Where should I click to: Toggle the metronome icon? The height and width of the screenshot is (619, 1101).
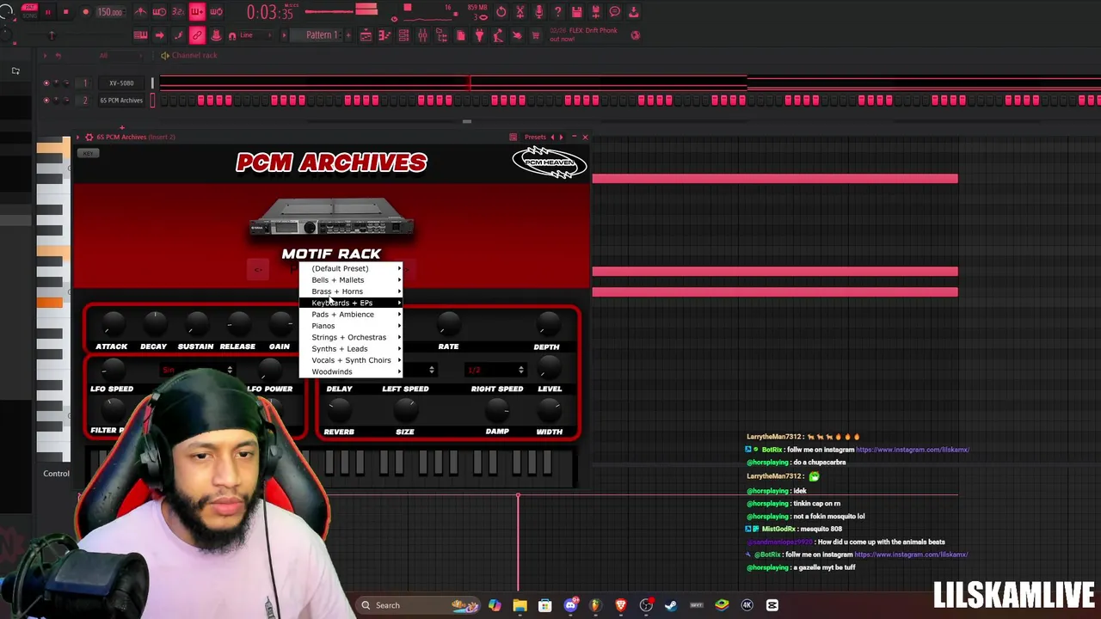(x=139, y=12)
